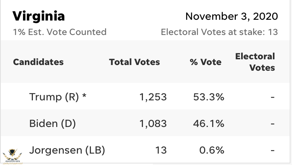
Task: Open the Trump (R) candidate row
Action: point(58,97)
